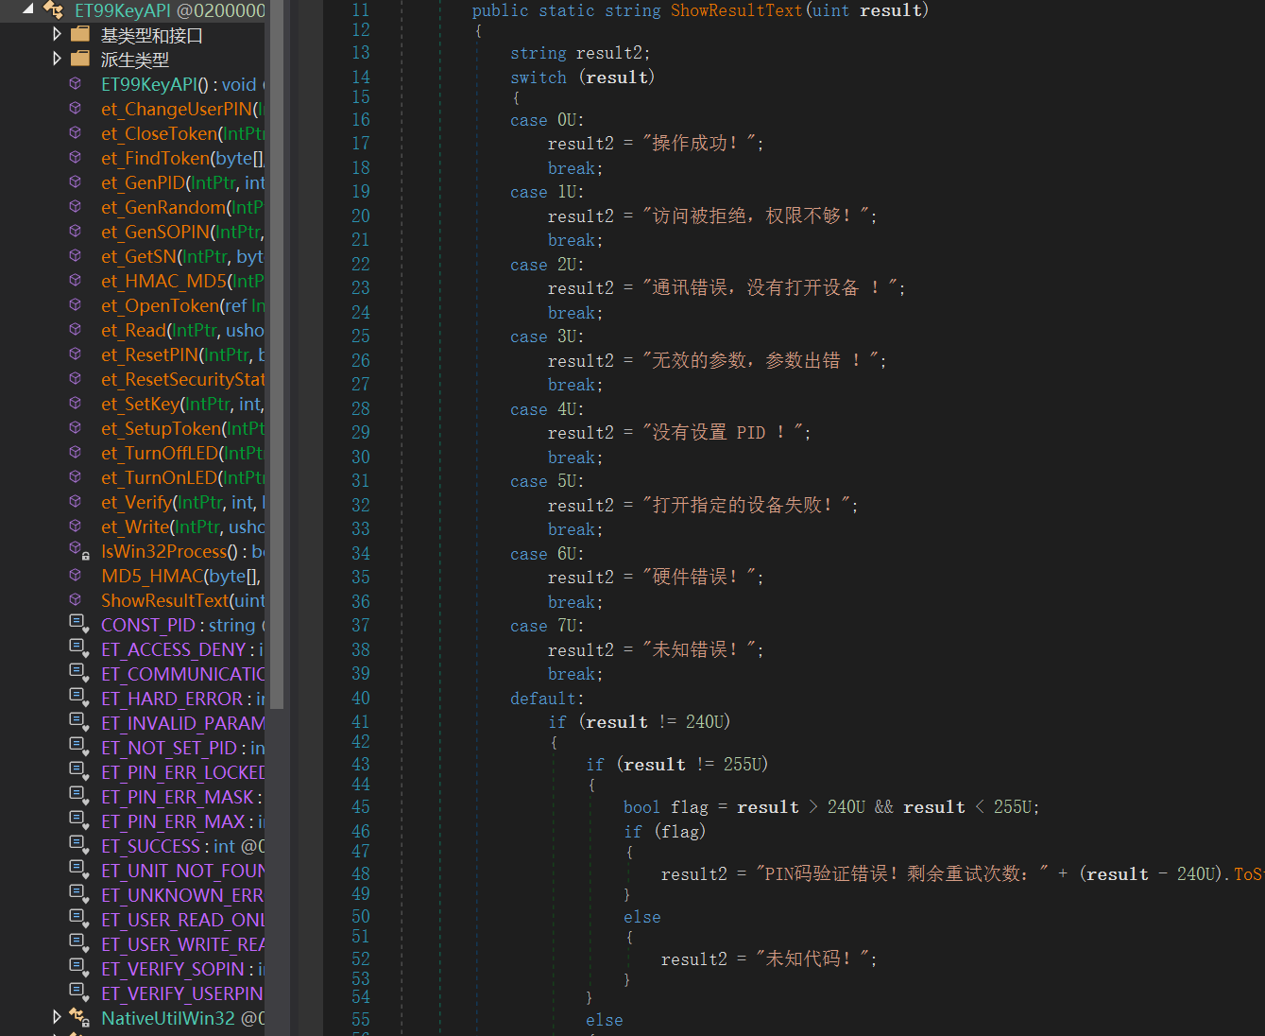
Task: Click method icon beside et_ChangeUserPIN
Action: tap(76, 108)
